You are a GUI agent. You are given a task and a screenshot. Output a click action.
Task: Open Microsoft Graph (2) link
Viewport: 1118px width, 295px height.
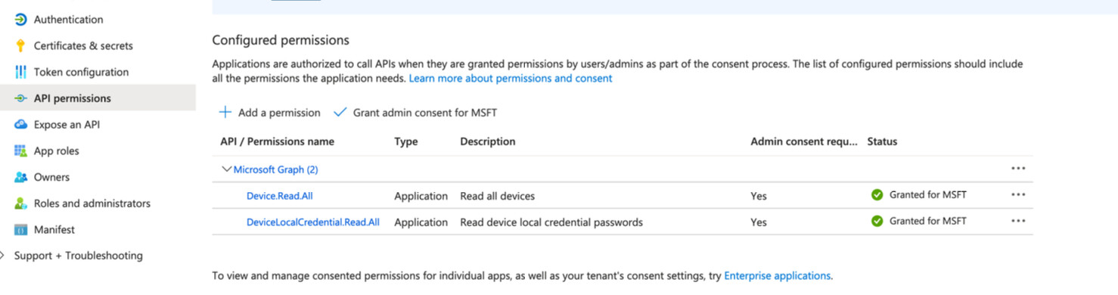(275, 169)
